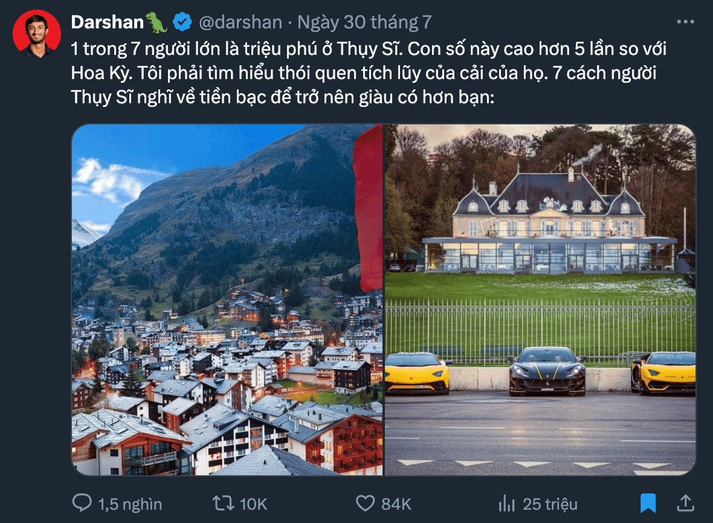This screenshot has width=713, height=523.
Task: Click the retweet arrows icon
Action: [224, 504]
